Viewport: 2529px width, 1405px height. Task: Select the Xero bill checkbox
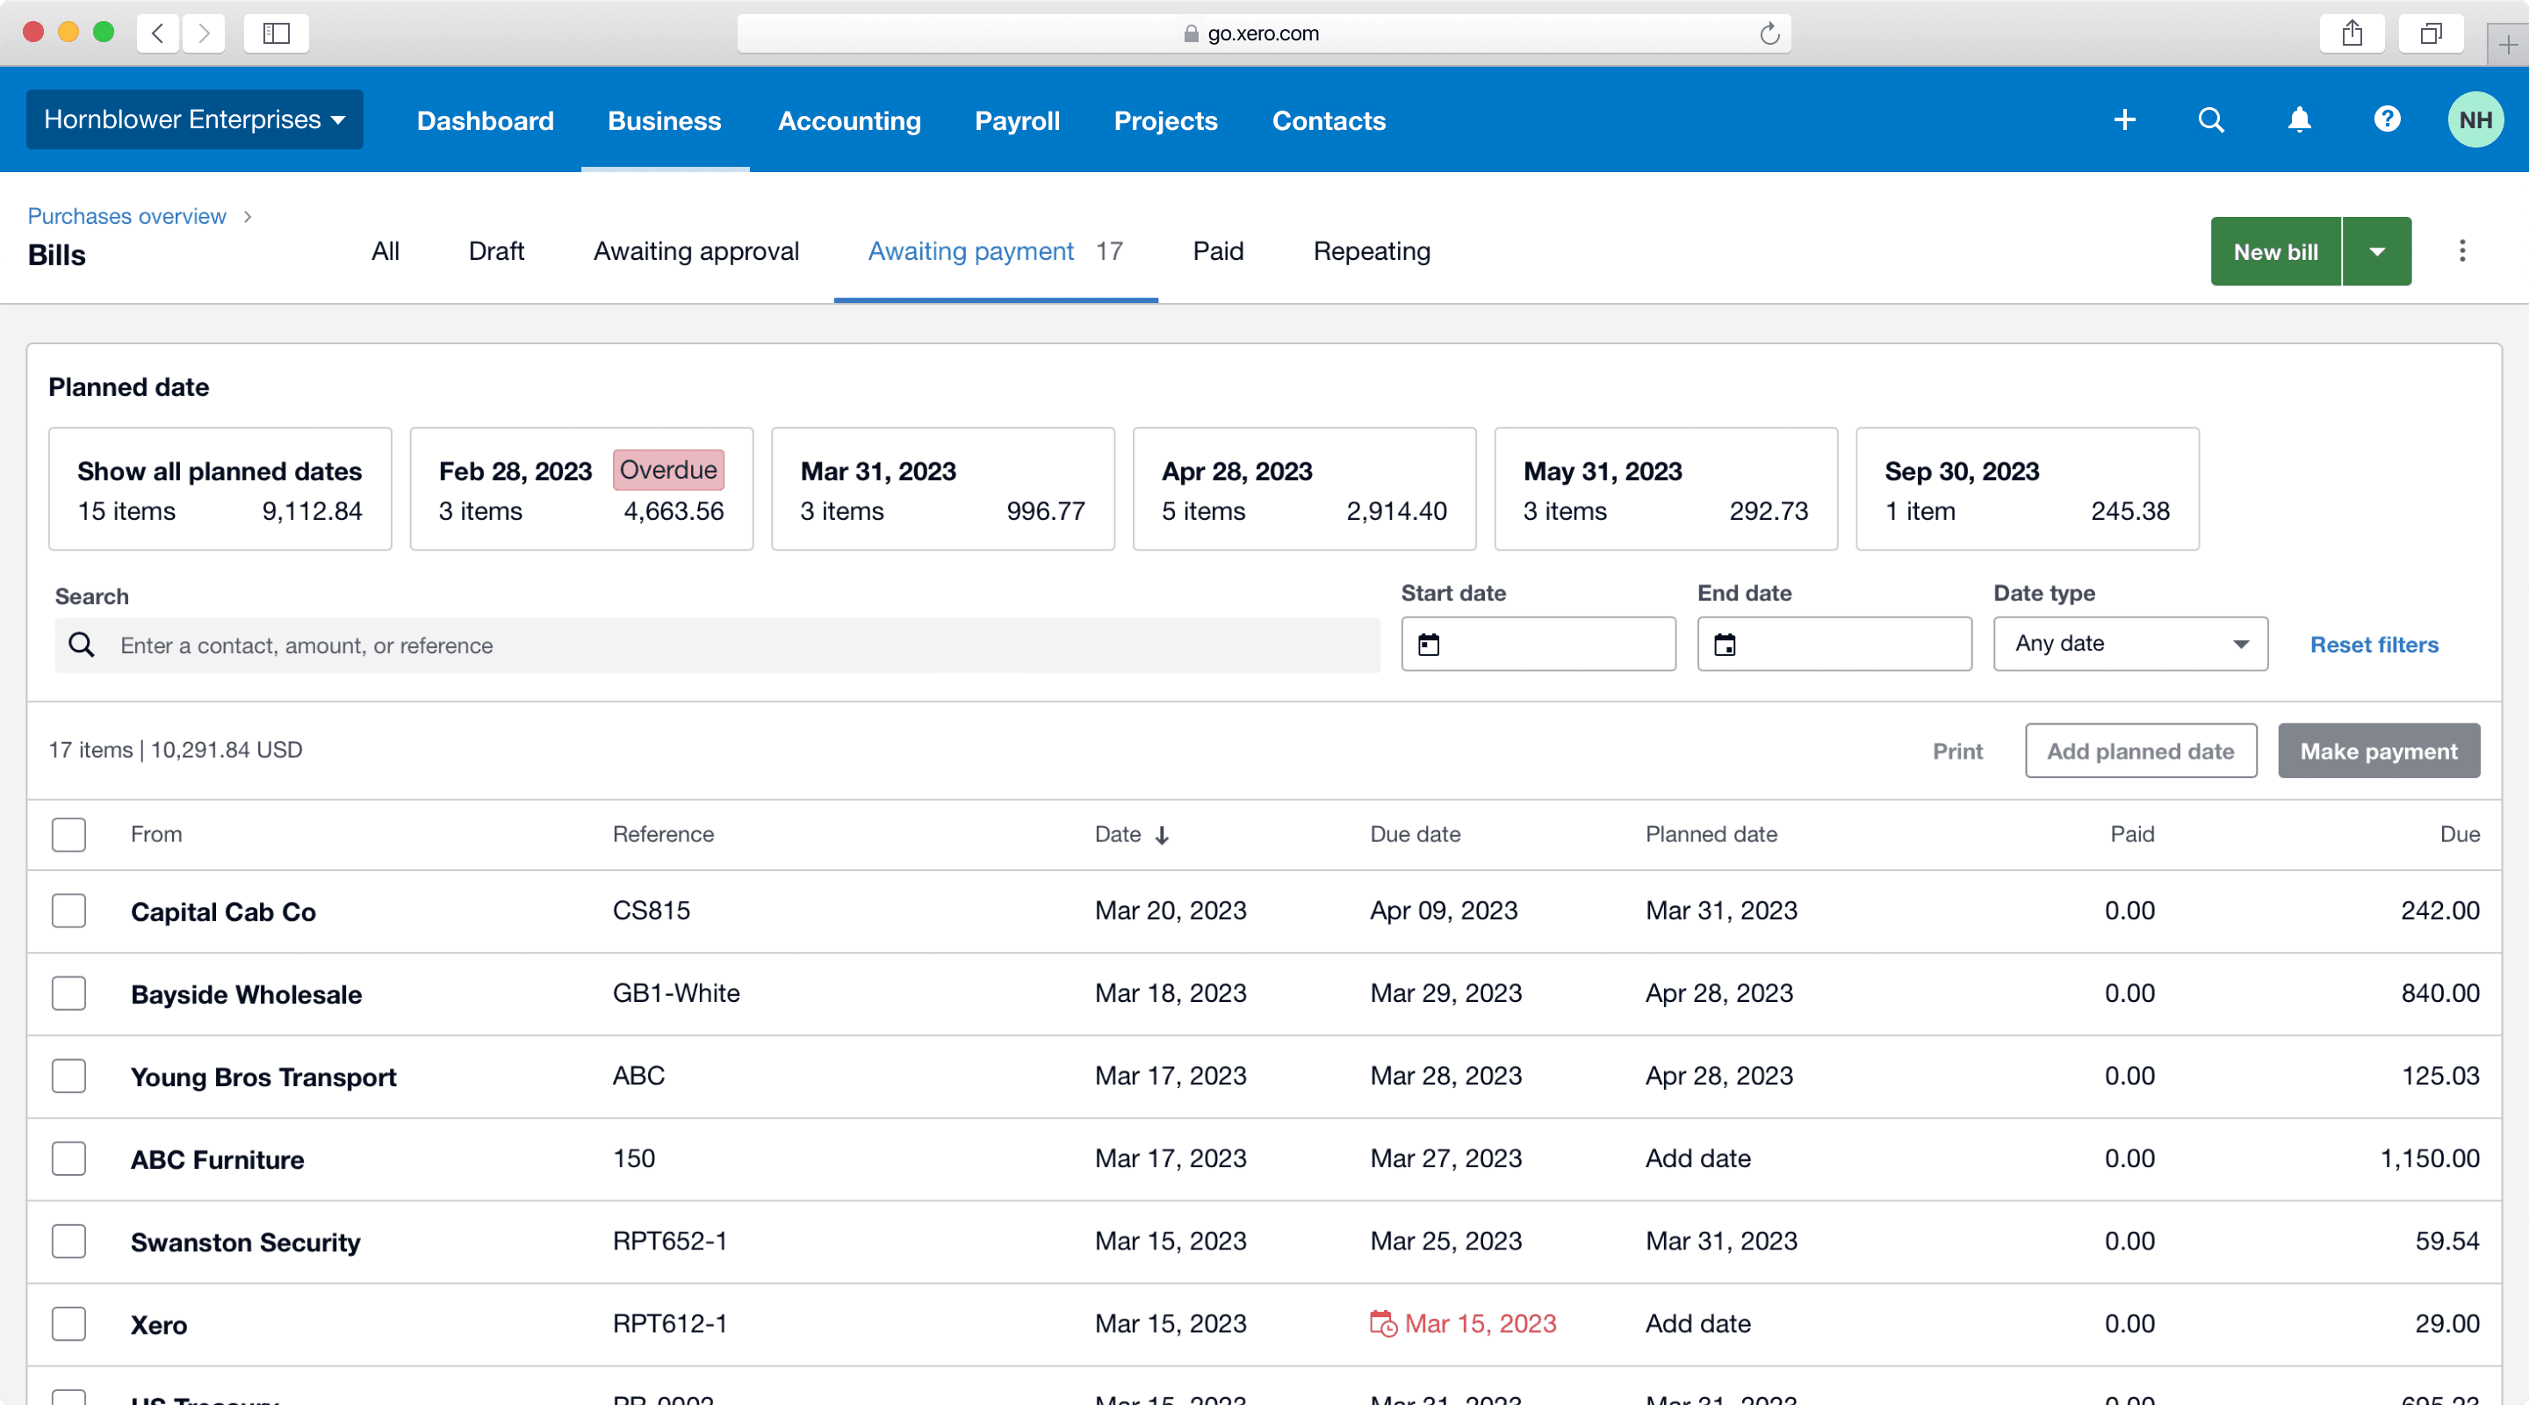tap(68, 1323)
